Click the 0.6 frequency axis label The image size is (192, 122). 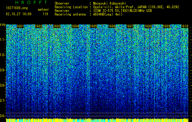coord(3,116)
